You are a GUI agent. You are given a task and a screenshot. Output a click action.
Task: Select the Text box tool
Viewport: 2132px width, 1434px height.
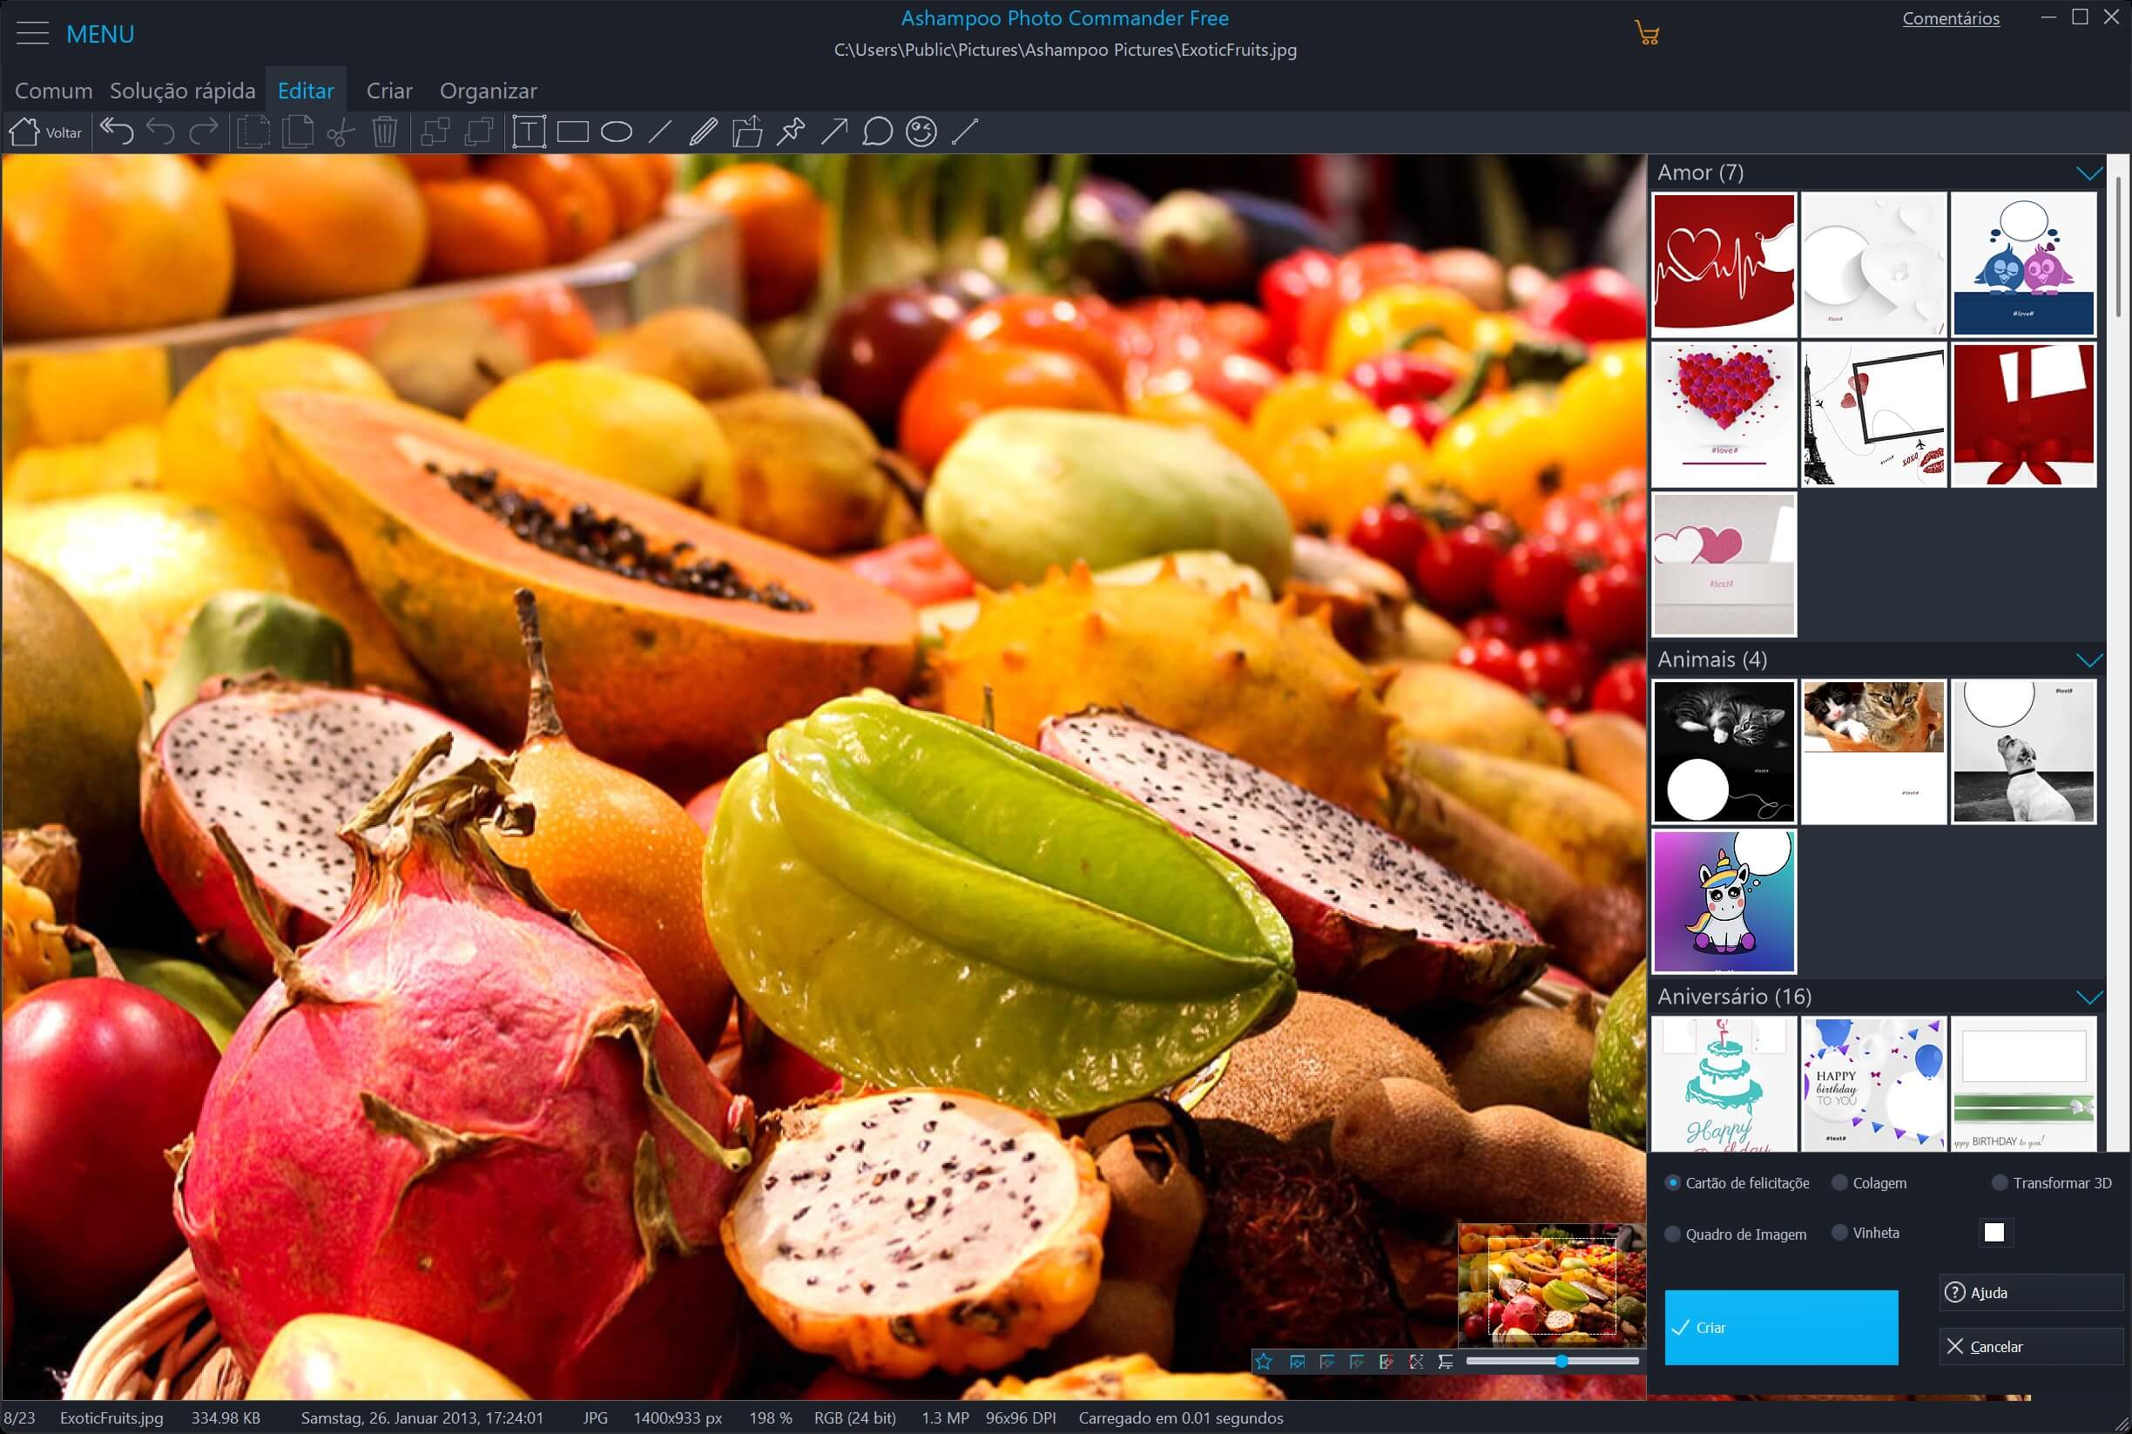click(529, 132)
